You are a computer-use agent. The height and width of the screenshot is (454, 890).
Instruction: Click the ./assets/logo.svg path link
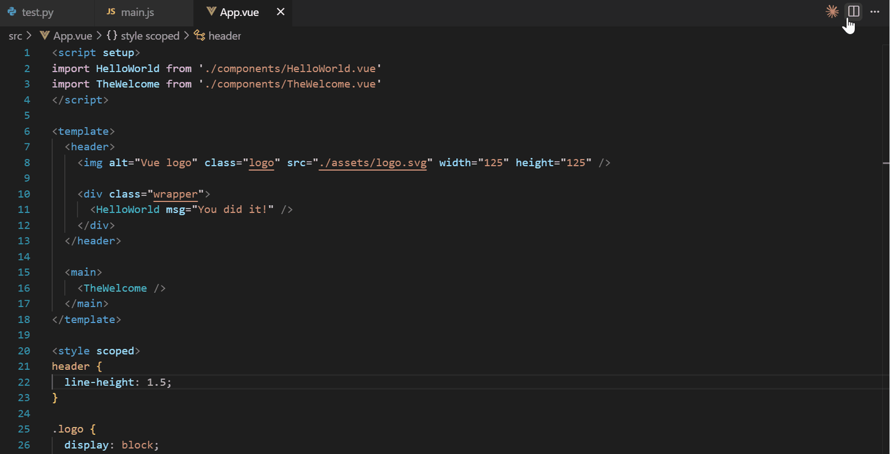point(373,162)
